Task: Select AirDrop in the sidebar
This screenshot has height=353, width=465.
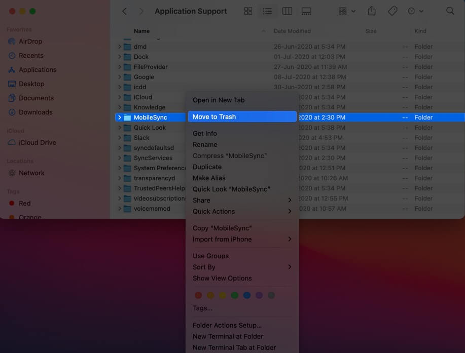Action: (x=30, y=41)
